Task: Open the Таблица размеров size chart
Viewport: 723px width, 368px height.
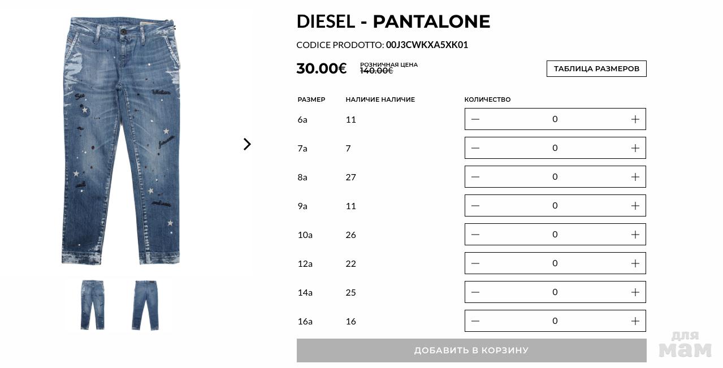Action: click(x=596, y=68)
